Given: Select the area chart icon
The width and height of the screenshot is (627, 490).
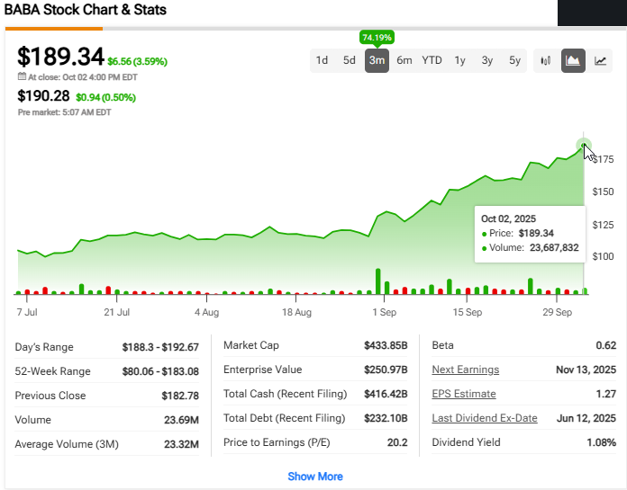Looking at the screenshot, I should [x=573, y=61].
